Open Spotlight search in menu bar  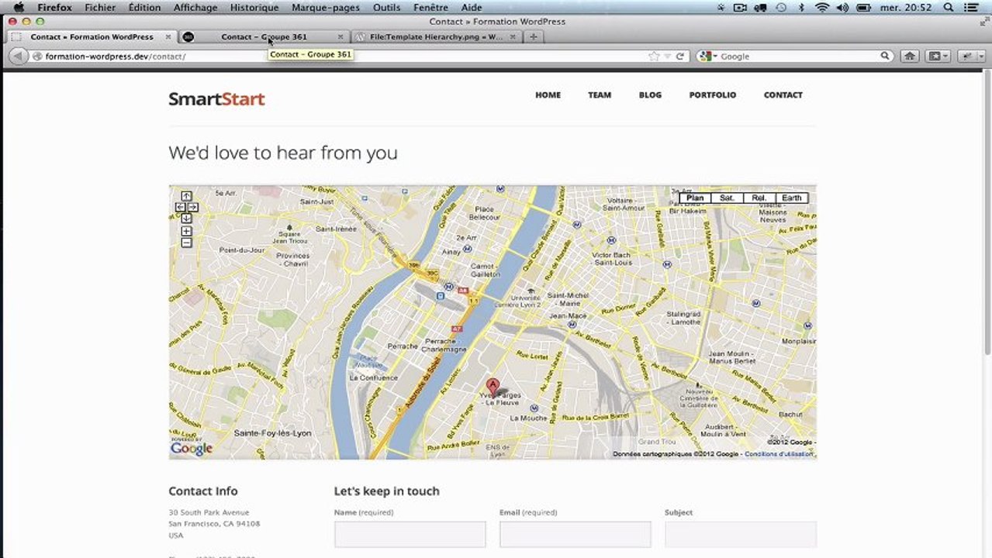(948, 7)
